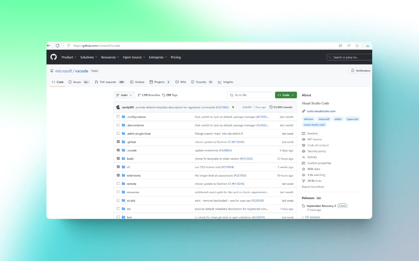The width and height of the screenshot is (419, 261).
Task: Check the .configurations row checkbox
Action: [118, 117]
